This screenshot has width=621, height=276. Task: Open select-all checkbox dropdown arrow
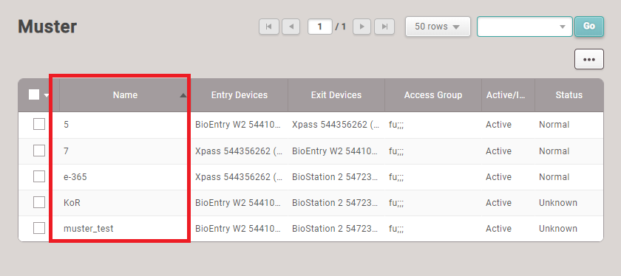(x=47, y=95)
